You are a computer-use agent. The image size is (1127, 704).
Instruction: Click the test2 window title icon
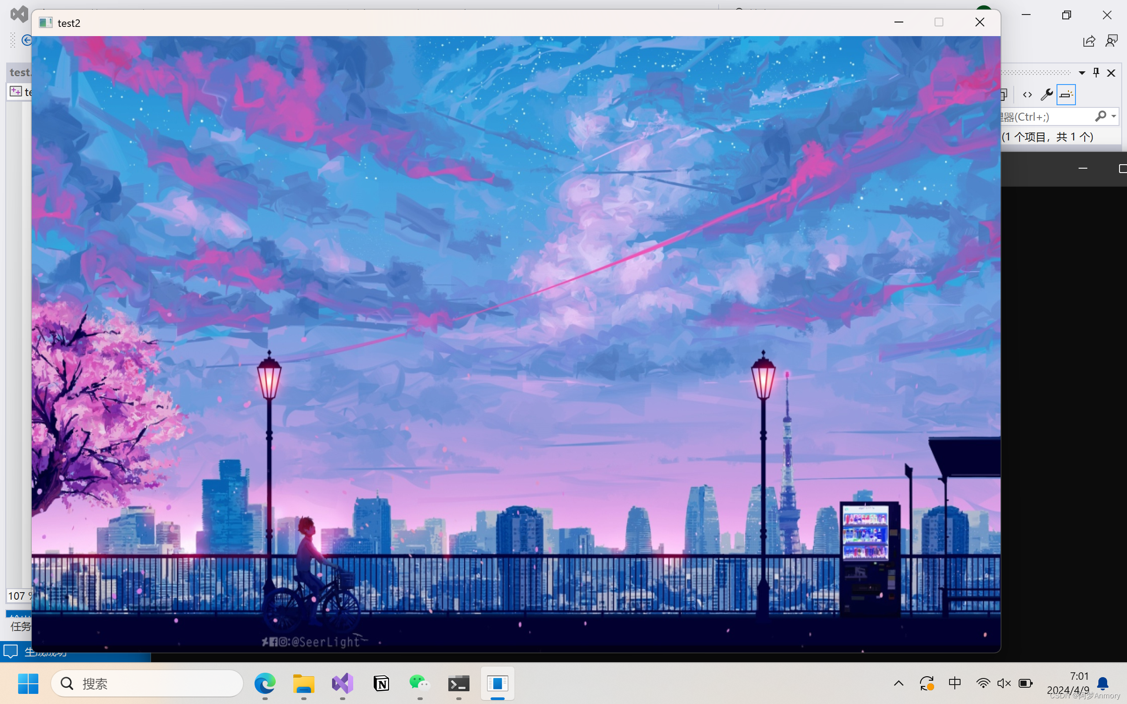tap(45, 22)
